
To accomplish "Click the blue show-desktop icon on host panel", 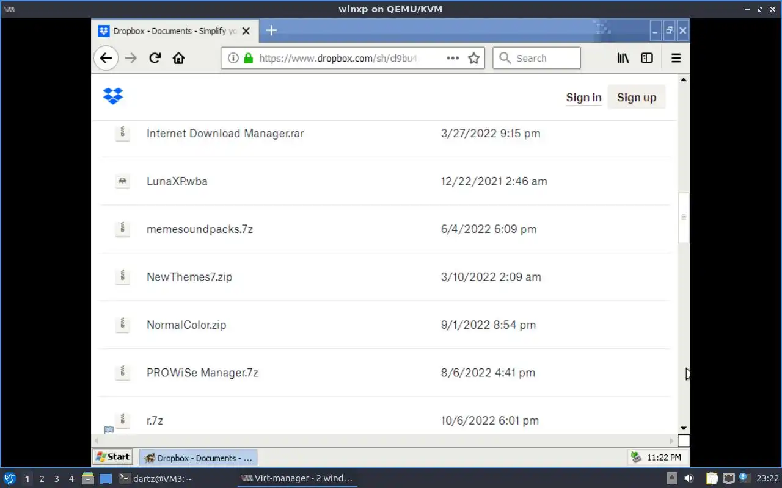I will coord(106,479).
